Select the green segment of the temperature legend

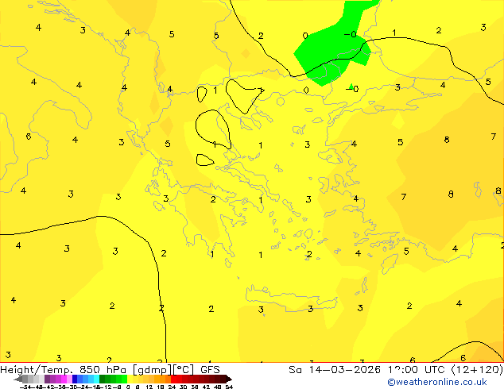113,379
